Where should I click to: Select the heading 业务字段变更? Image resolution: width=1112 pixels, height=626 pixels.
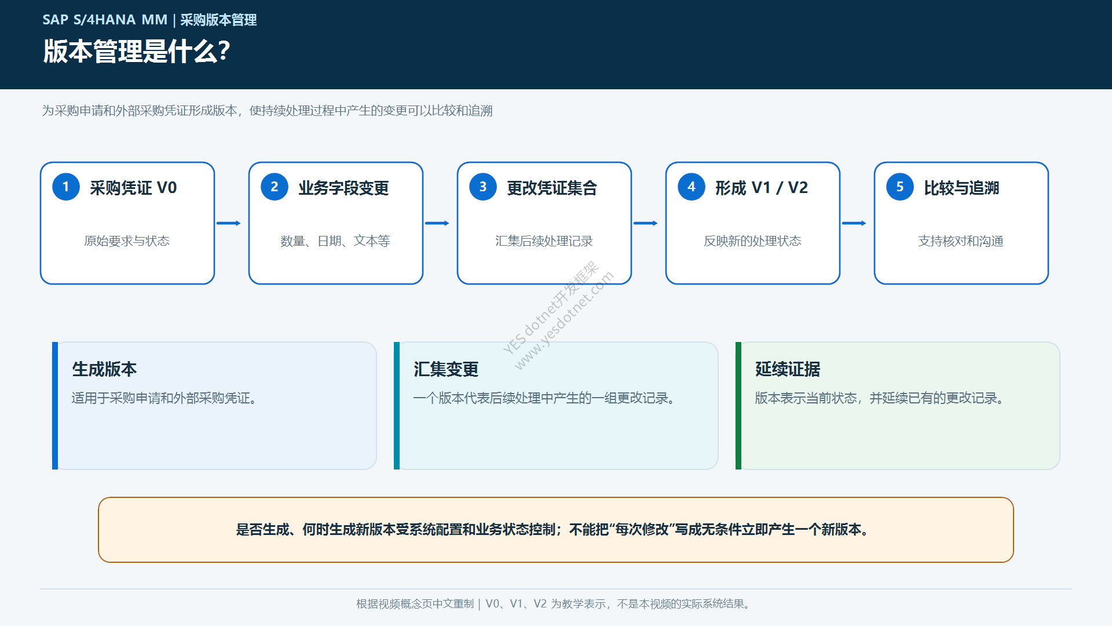[x=343, y=188]
